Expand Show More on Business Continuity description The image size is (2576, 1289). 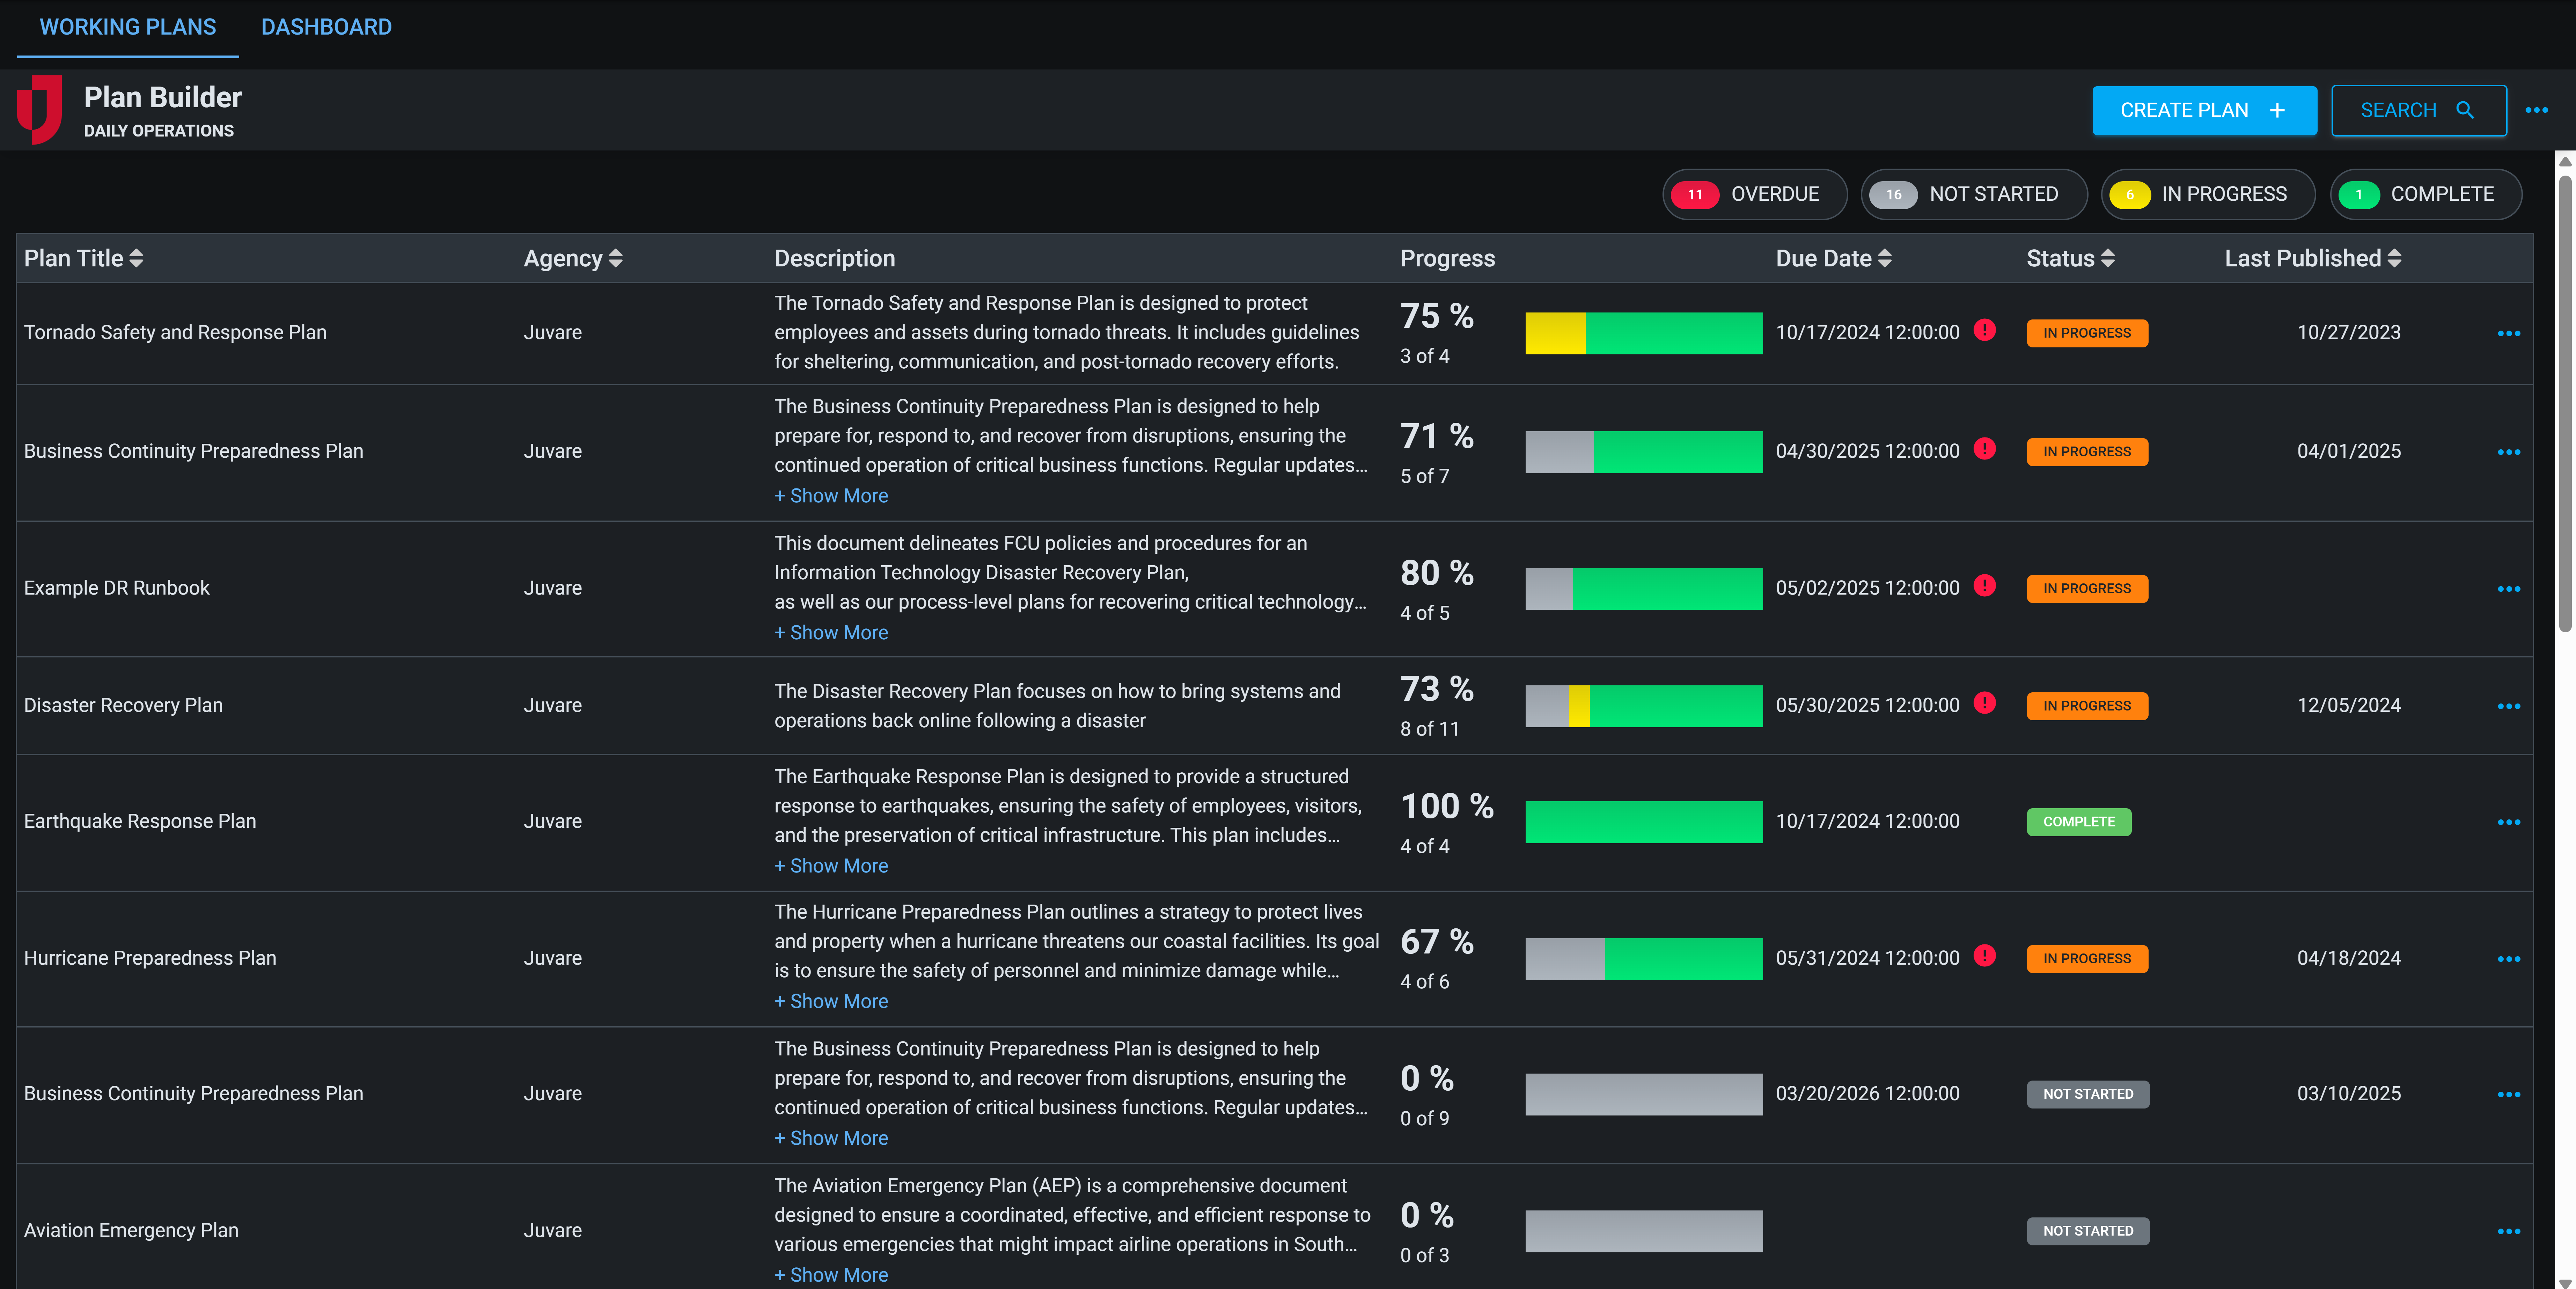coord(831,495)
